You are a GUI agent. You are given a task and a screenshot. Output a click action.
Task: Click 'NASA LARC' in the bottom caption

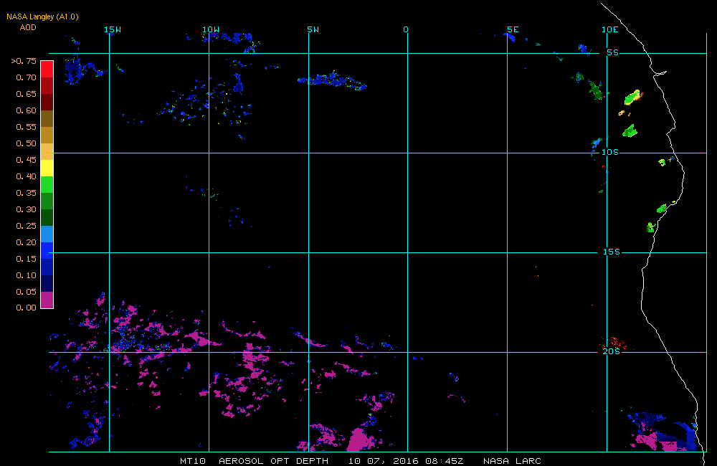click(x=512, y=461)
